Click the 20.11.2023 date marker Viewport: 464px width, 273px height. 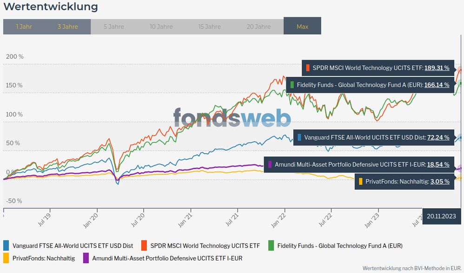click(x=442, y=216)
